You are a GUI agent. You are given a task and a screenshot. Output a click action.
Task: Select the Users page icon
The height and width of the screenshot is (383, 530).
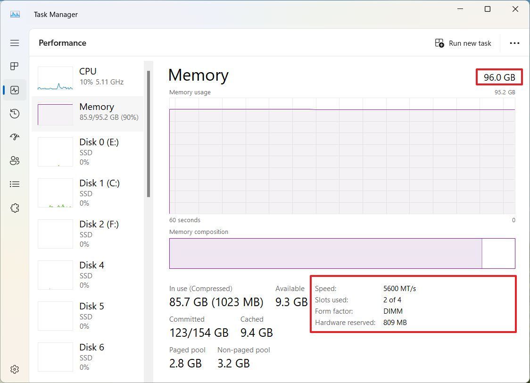point(15,160)
